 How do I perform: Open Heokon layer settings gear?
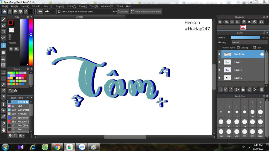tap(262, 54)
